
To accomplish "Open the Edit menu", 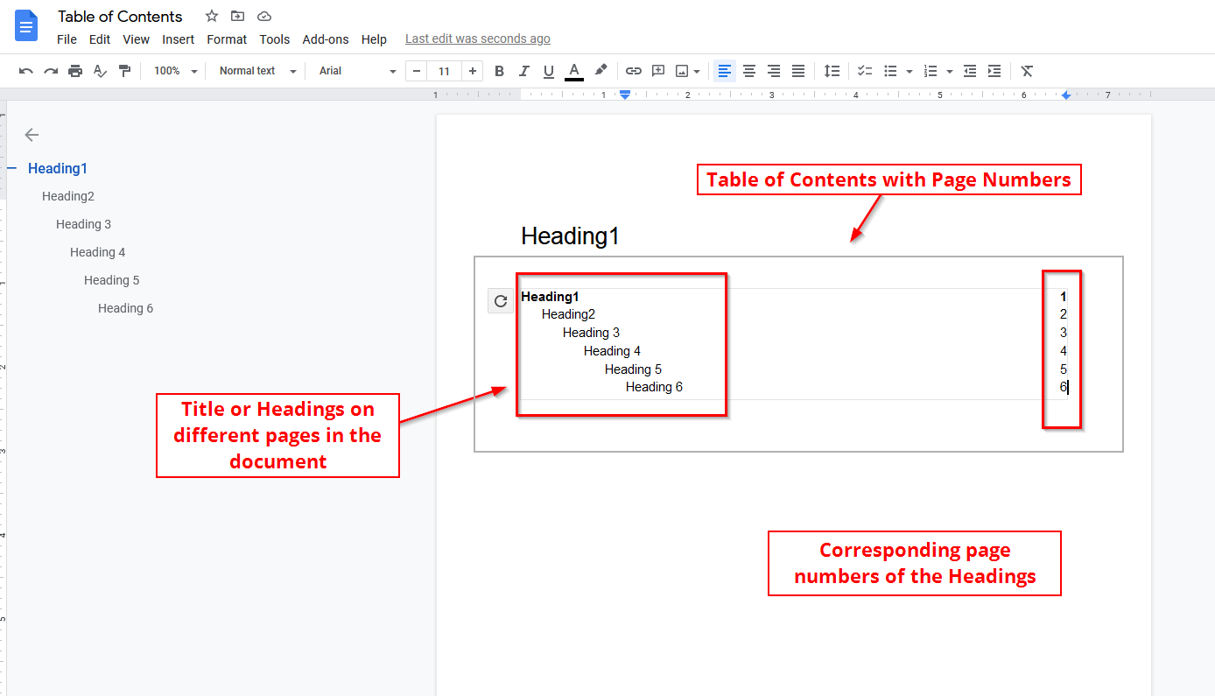I will click(100, 39).
